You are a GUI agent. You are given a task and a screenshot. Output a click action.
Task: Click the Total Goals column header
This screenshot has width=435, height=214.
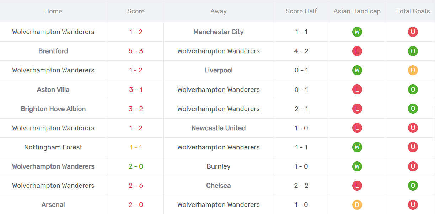click(x=413, y=11)
